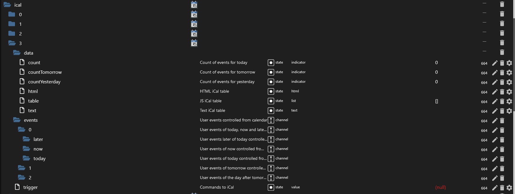Collapse the ical root folder
The height and width of the screenshot is (194, 515).
pyautogui.click(x=7, y=5)
